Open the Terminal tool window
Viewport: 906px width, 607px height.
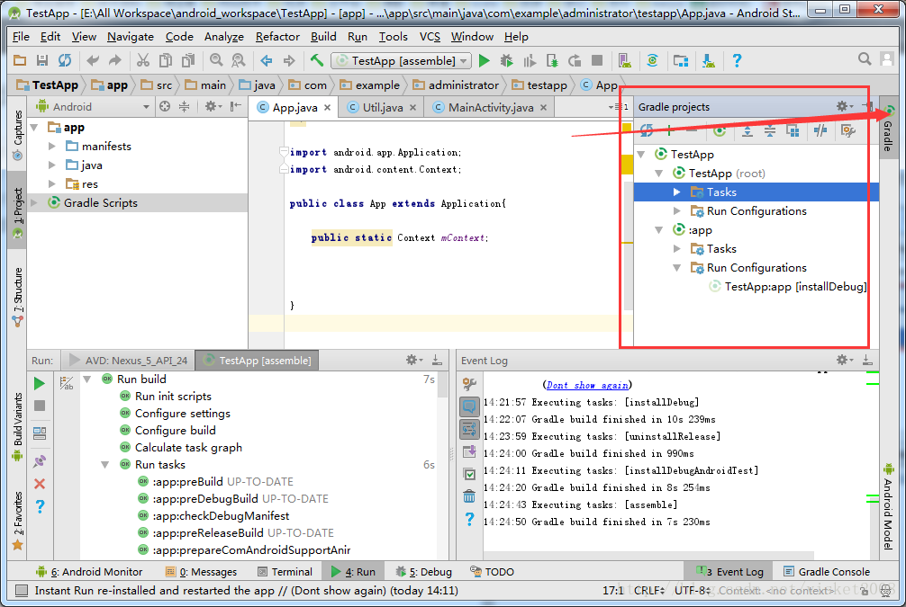coord(285,572)
